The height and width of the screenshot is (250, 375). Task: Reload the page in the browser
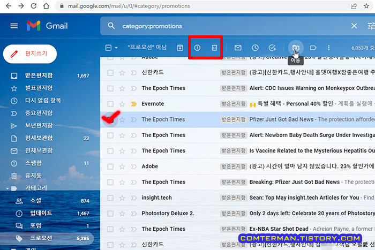(x=34, y=6)
